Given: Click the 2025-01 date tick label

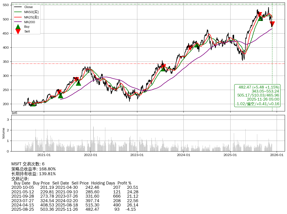Looking at the screenshot, I should point(230,155).
